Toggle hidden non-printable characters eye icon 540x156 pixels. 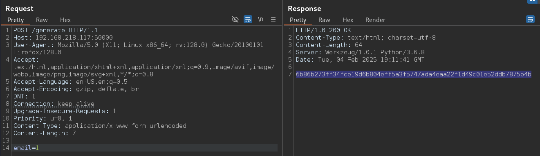coord(235,20)
